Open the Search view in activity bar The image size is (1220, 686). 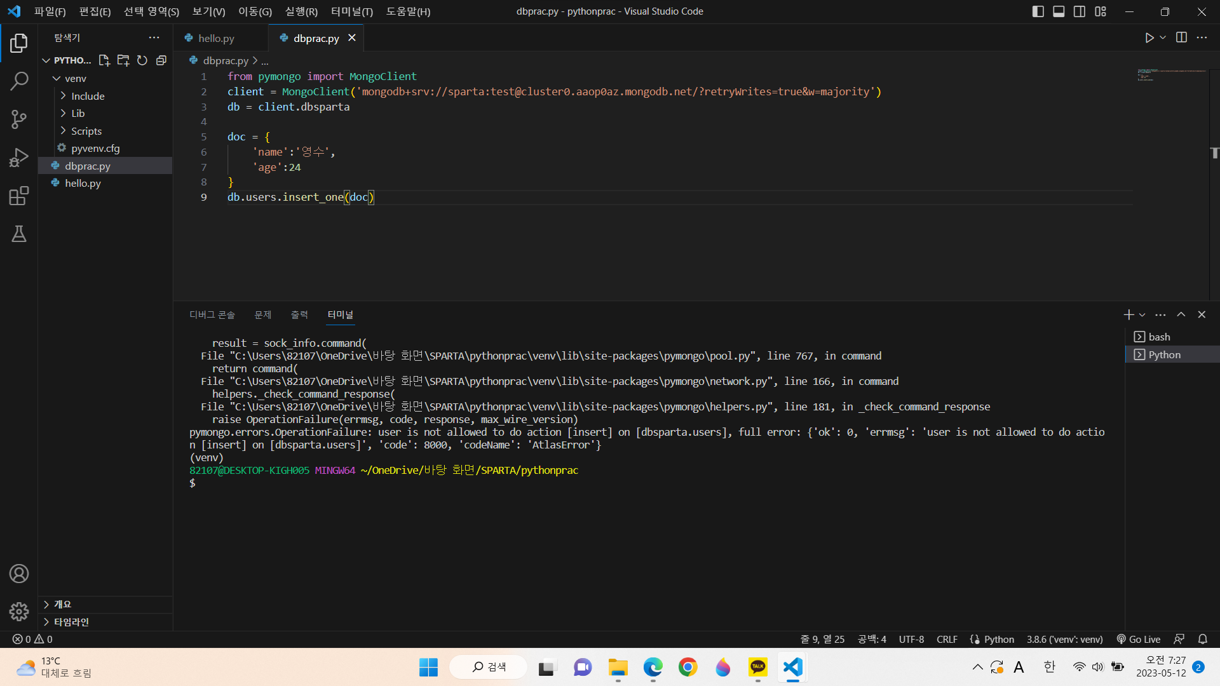(19, 81)
